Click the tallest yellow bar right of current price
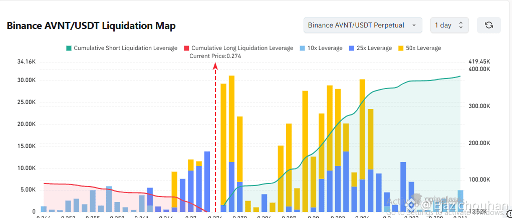 (x=231, y=118)
